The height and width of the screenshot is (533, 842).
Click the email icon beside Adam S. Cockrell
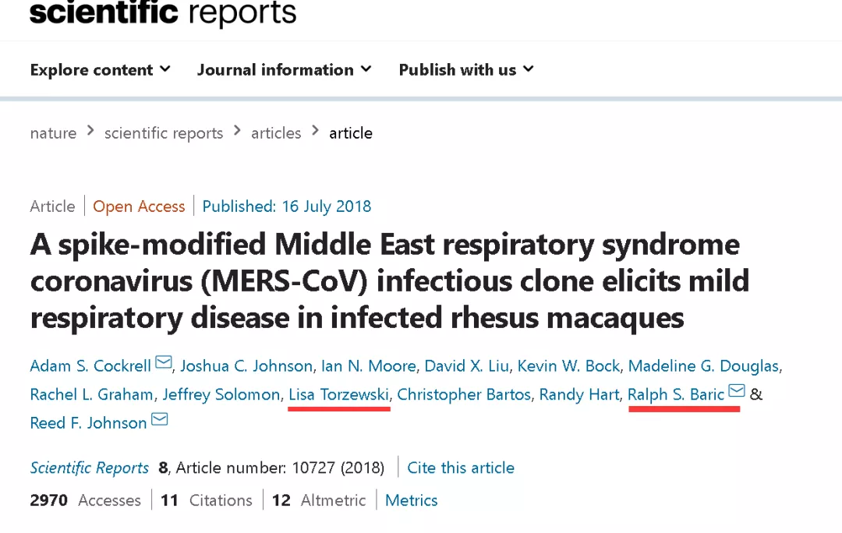click(164, 362)
